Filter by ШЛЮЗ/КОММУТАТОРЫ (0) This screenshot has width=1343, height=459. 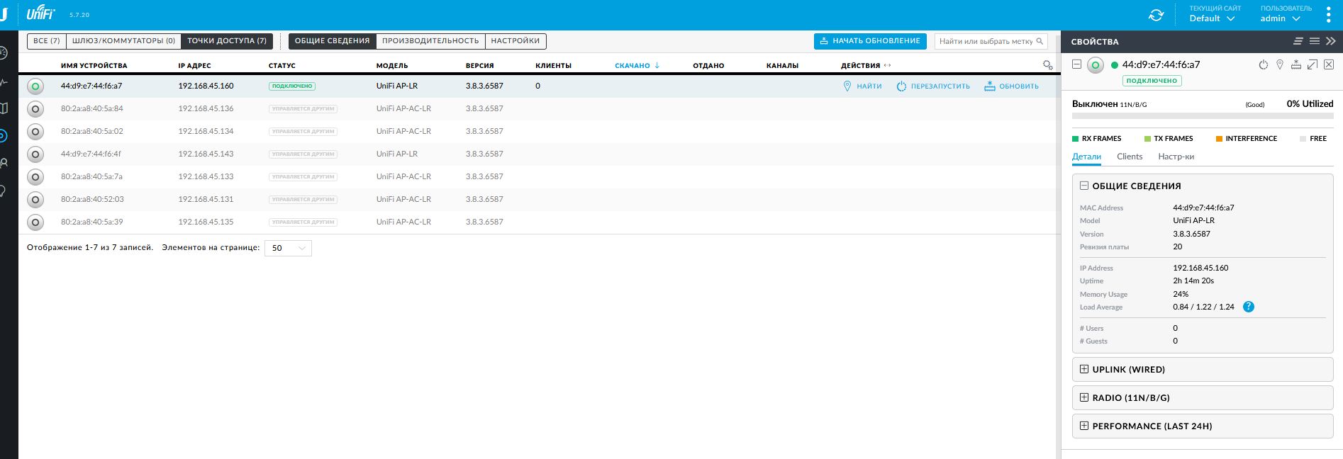(124, 41)
